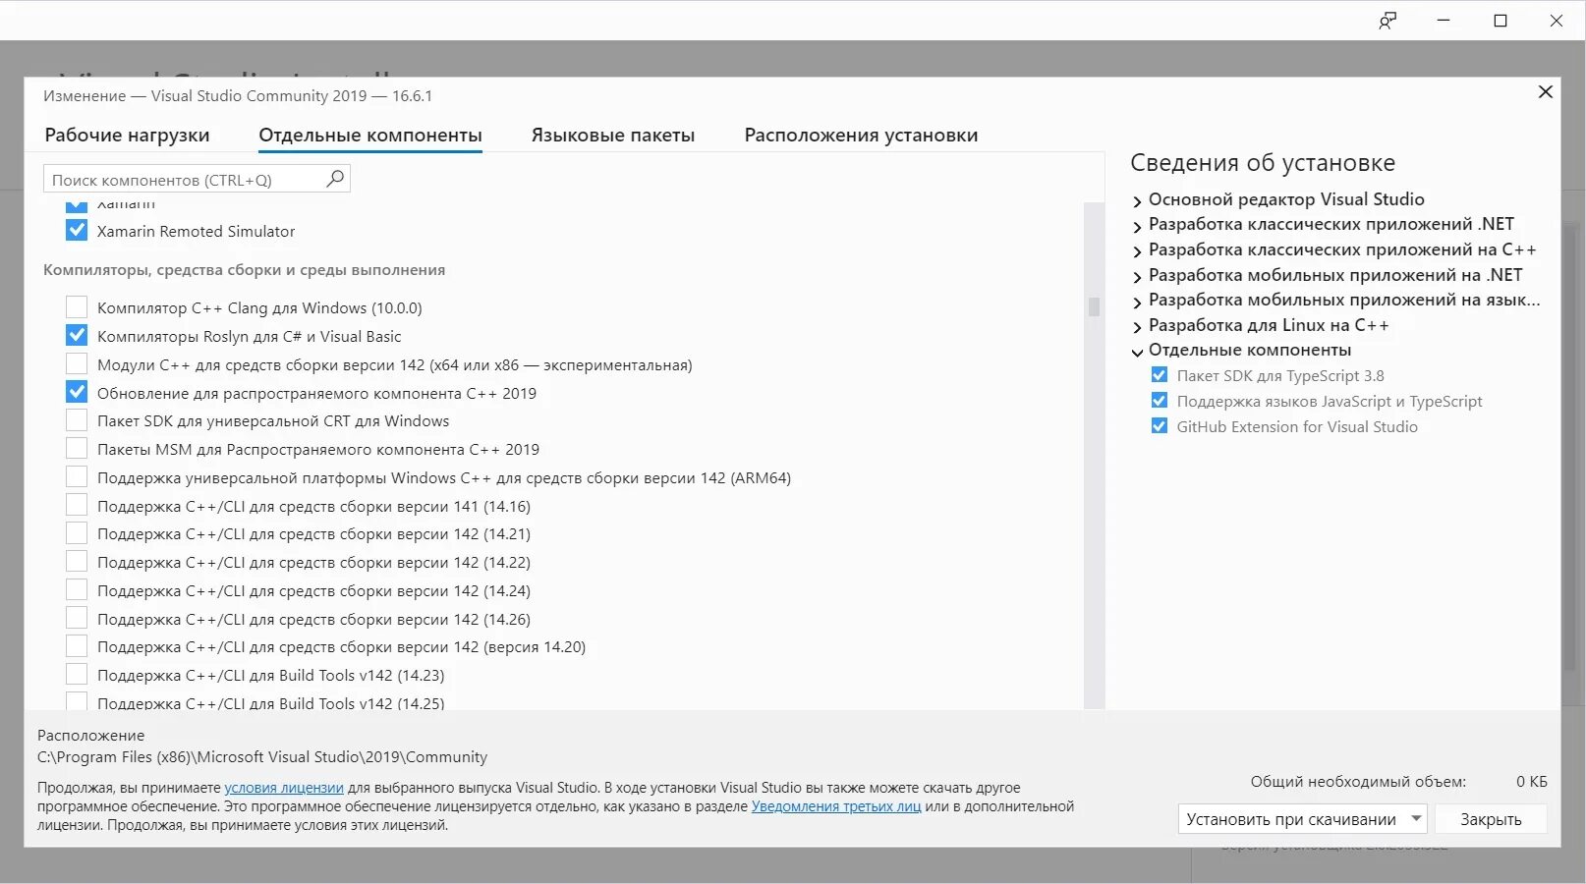The height and width of the screenshot is (884, 1586).
Task: Click the feedback icon in title bar
Action: click(1387, 21)
